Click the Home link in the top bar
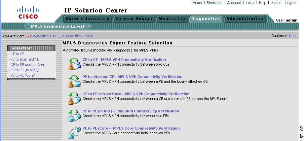The height and width of the screenshot is (141, 304). click(197, 3)
